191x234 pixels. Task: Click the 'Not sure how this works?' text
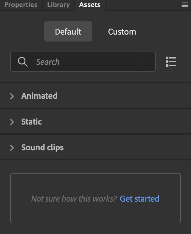tap(74, 199)
